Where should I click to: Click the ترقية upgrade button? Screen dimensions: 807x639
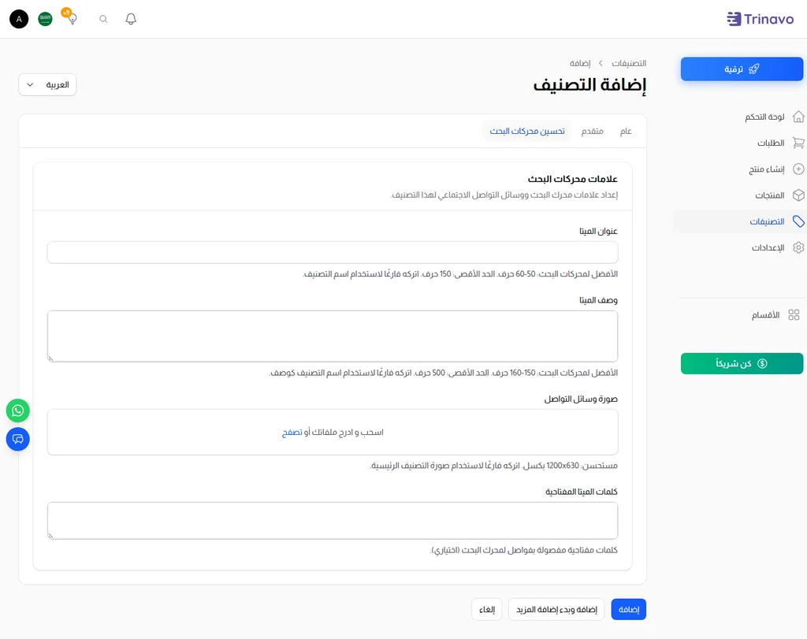[742, 69]
